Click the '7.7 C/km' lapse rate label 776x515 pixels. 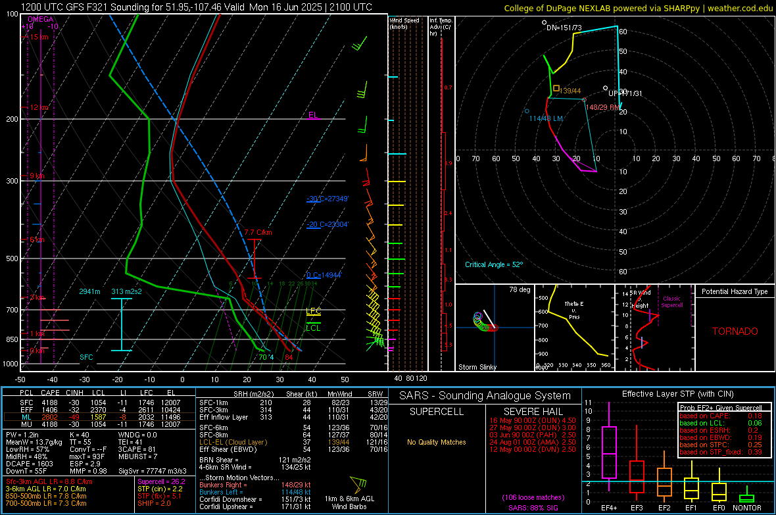tap(258, 232)
